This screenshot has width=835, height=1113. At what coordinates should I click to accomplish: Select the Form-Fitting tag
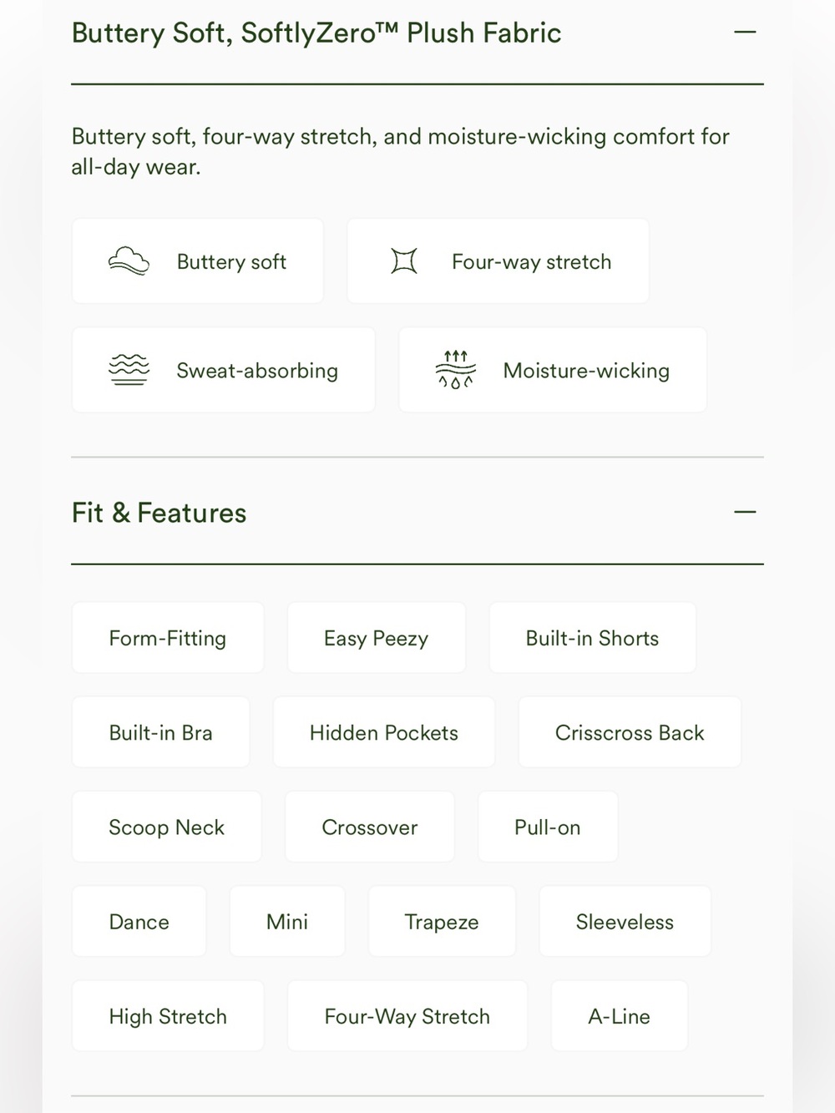coord(168,638)
